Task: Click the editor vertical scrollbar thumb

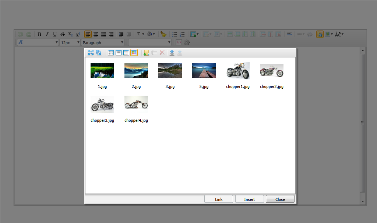Action: (x=363, y=123)
